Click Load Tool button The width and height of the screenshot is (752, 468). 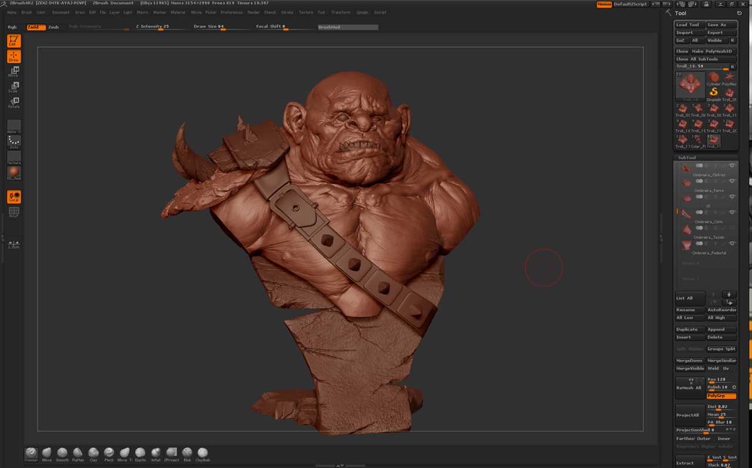pyautogui.click(x=690, y=25)
